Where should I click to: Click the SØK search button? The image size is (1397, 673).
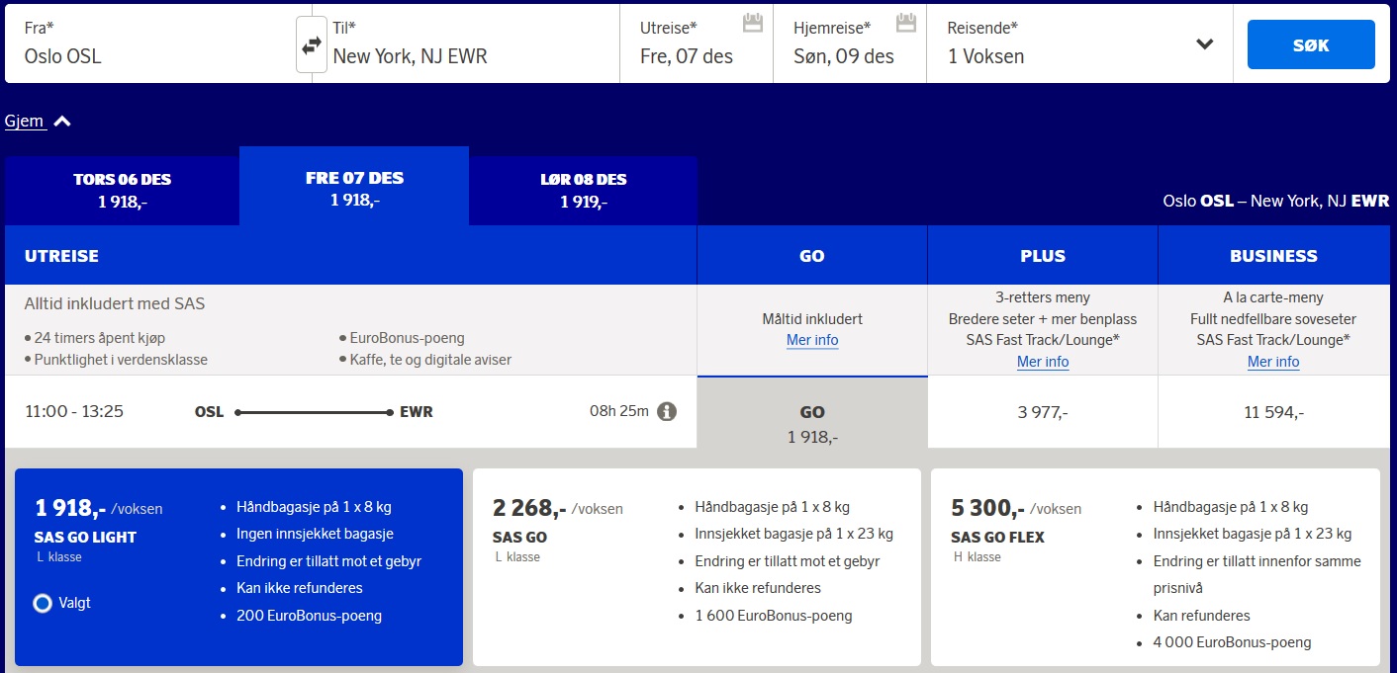point(1311,44)
